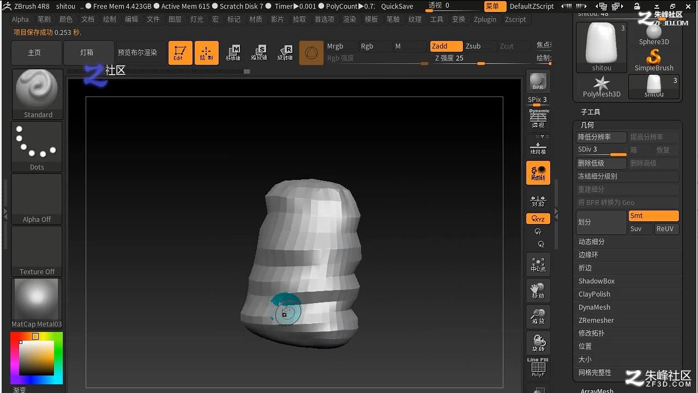Select the SimpleBrush tool
The image size is (698, 393).
(x=654, y=60)
